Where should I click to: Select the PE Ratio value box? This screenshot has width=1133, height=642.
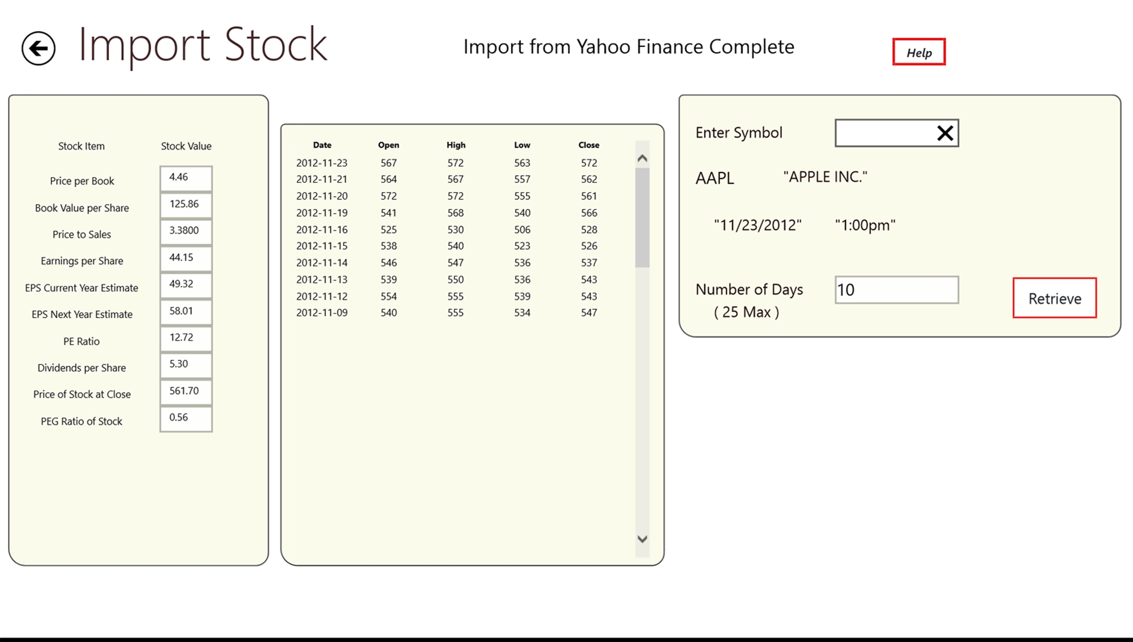(186, 338)
